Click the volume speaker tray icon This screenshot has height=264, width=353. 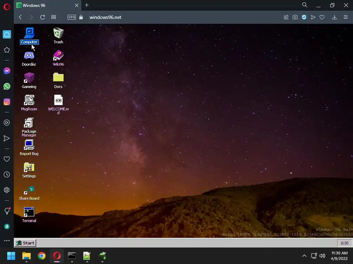(x=322, y=256)
